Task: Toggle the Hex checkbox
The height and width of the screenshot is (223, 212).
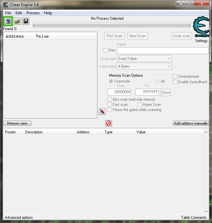Action: [x=106, y=50]
